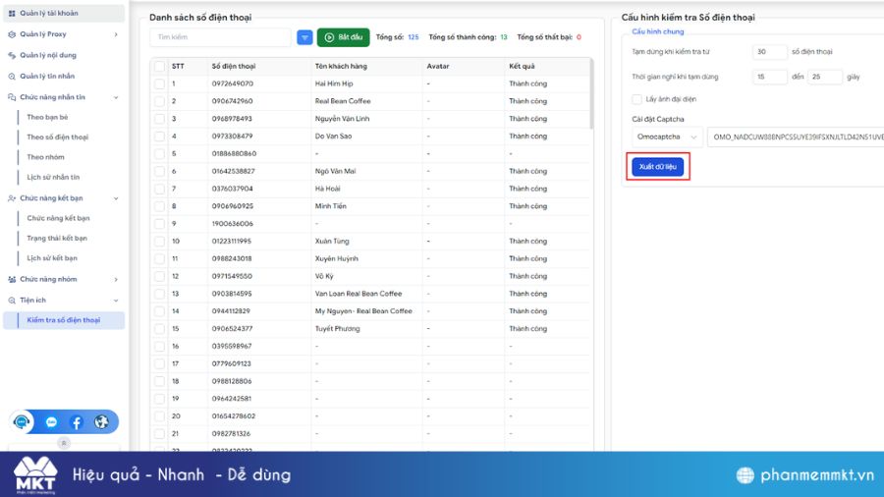
Task: Collapse the Chức năng nhắn tin chevron
Action: [x=116, y=97]
